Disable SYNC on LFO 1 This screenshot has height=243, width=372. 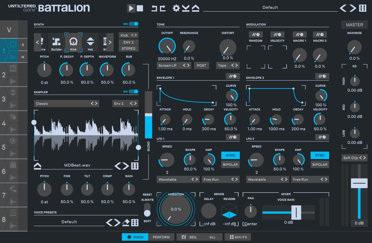click(x=230, y=155)
